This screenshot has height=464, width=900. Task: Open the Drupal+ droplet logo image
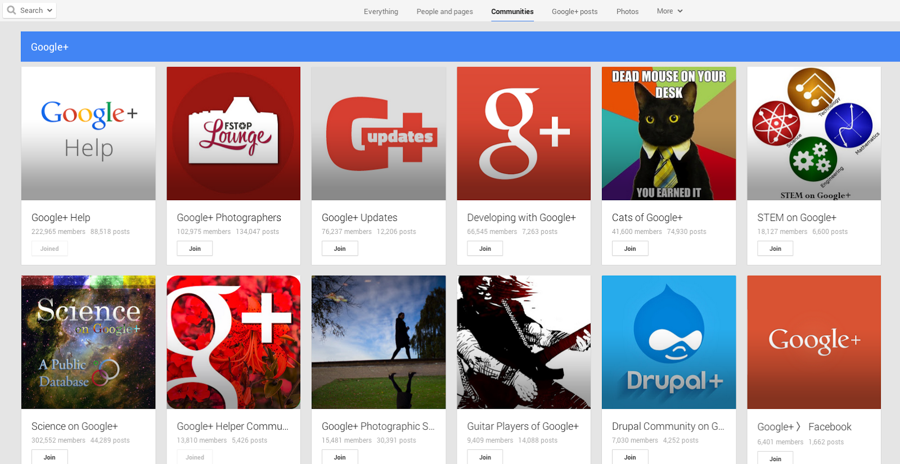tap(669, 342)
